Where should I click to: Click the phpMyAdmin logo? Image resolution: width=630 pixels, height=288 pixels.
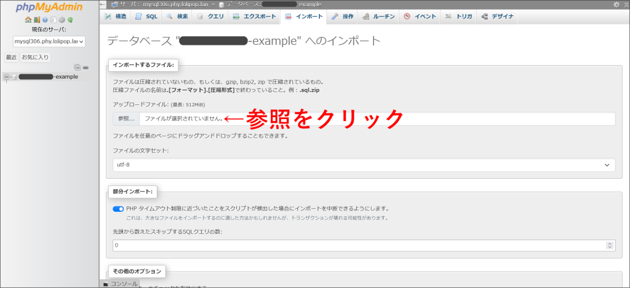coord(49,7)
